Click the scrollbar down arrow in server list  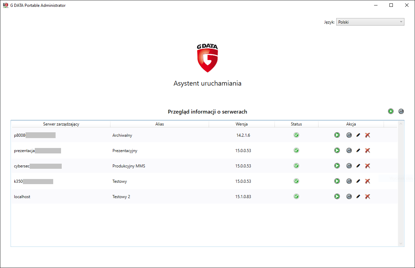[x=401, y=243]
